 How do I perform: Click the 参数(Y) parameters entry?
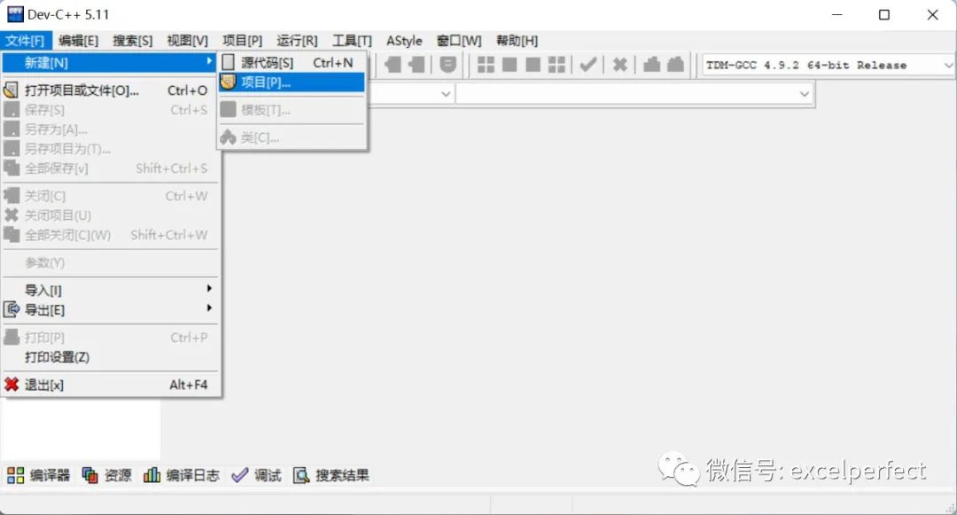110,262
